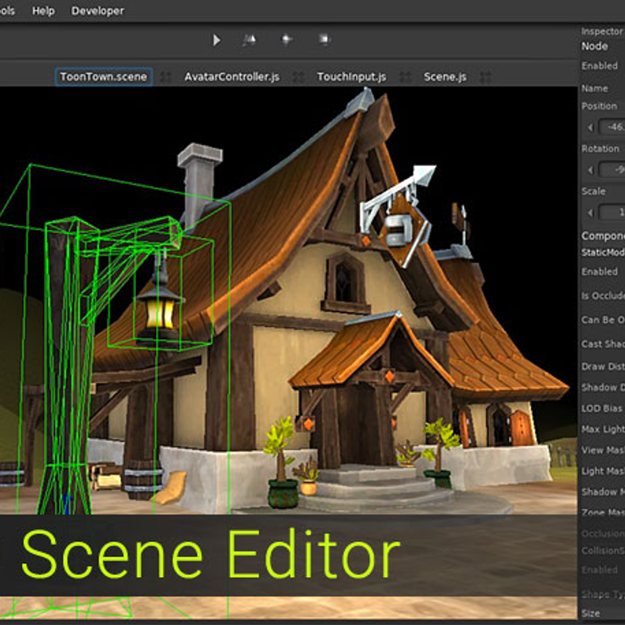Click the Rotation label in Inspector
The image size is (625, 625).
coord(601,149)
